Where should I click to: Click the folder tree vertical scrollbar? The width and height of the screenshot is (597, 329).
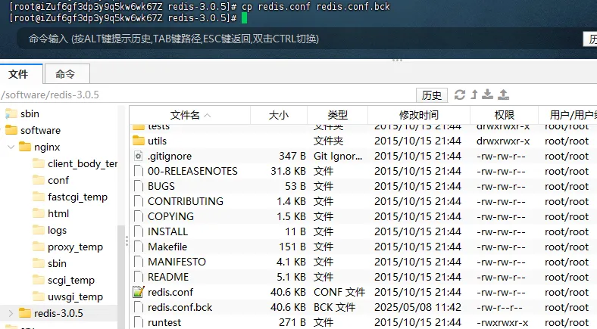point(121,278)
